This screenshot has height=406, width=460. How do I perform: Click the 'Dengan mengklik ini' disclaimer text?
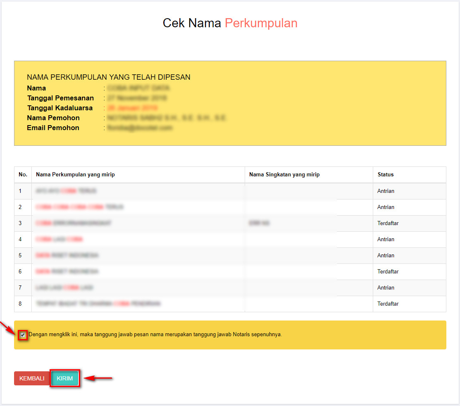point(155,335)
